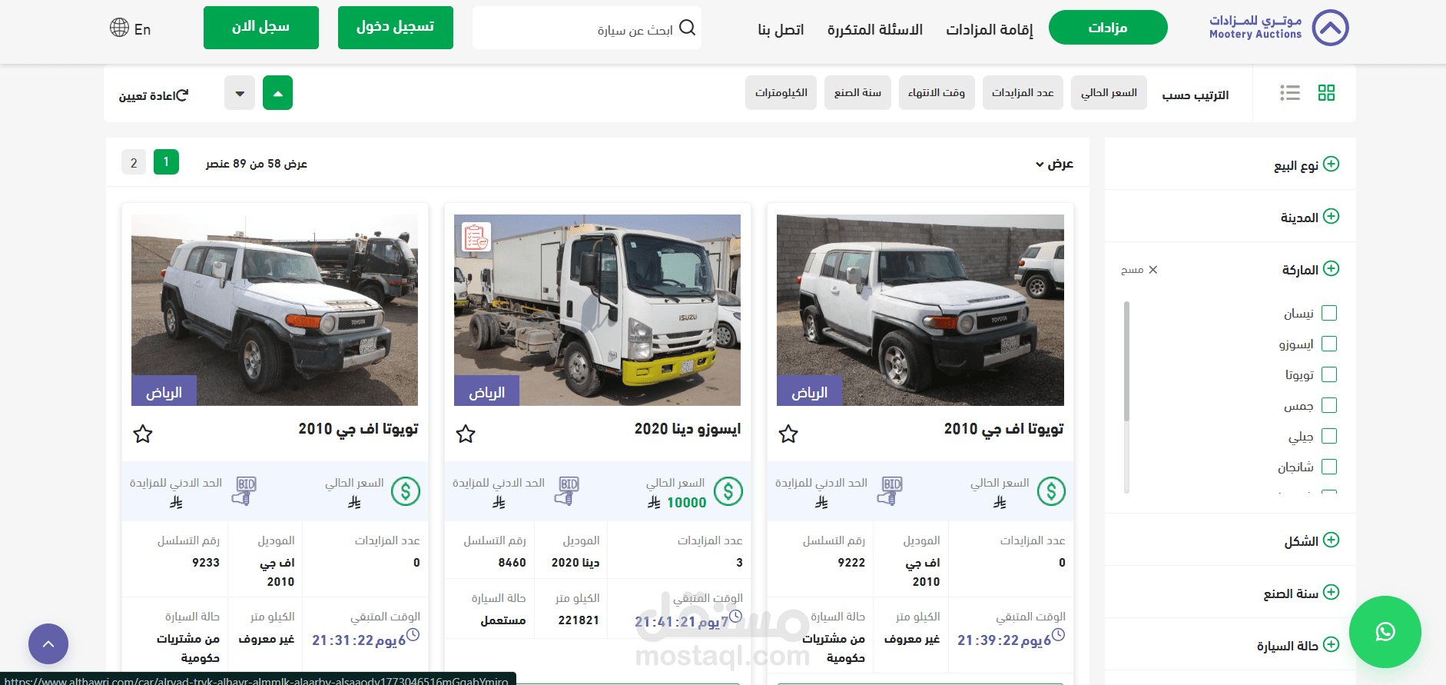Sort descending with gray down-arrow button

[240, 93]
